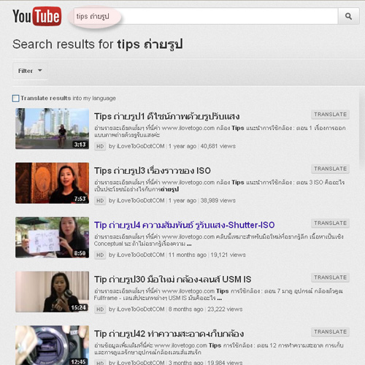Open the Tips ถ่ายรูป1 video title link
The width and height of the screenshot is (365, 365).
click(x=166, y=117)
